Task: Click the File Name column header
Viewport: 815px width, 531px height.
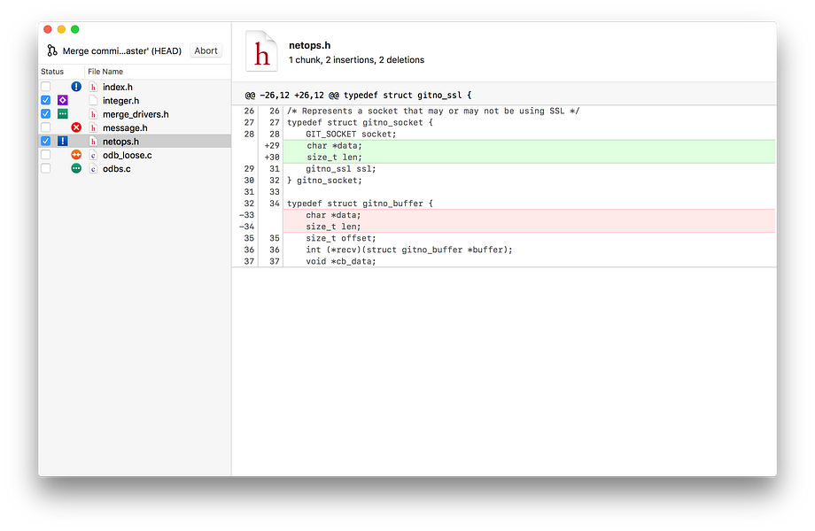Action: 105,72
